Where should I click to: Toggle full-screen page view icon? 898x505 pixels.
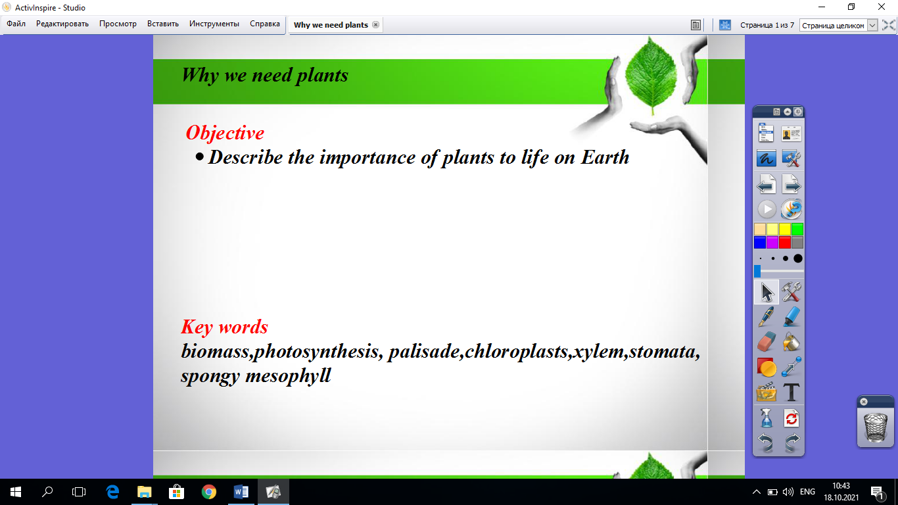coord(888,25)
